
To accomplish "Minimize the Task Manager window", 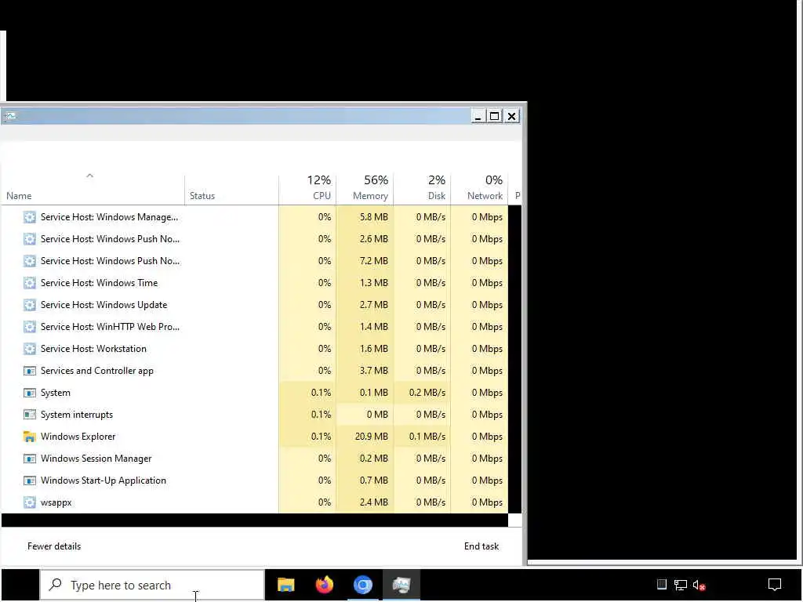I will (478, 116).
